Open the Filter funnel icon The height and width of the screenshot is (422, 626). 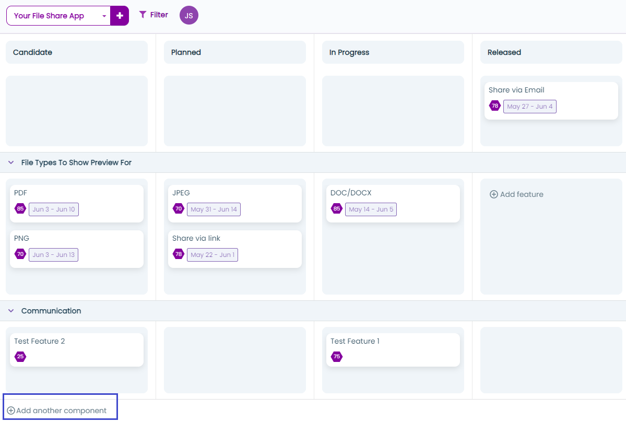[143, 15]
